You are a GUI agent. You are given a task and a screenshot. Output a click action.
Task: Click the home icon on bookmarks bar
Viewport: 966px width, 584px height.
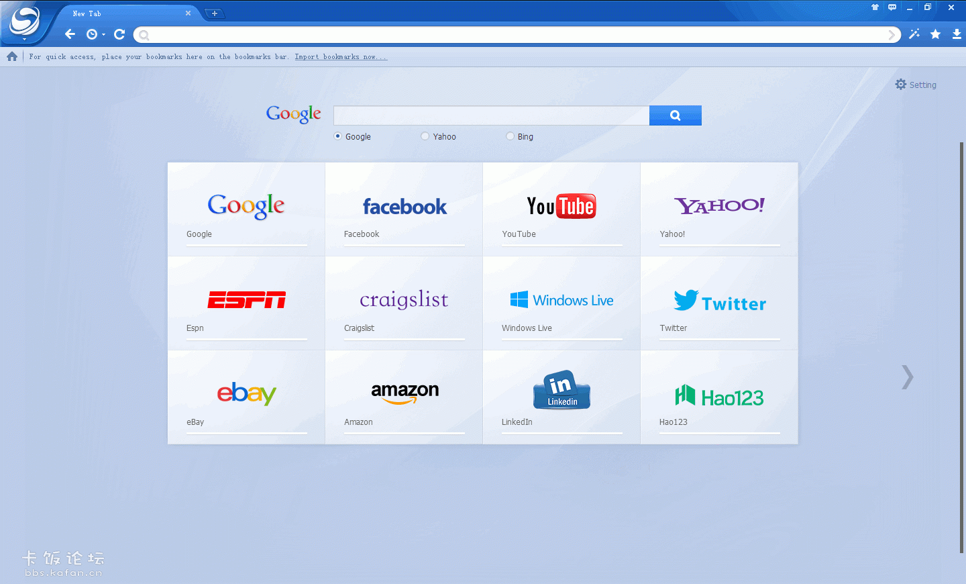pos(12,57)
